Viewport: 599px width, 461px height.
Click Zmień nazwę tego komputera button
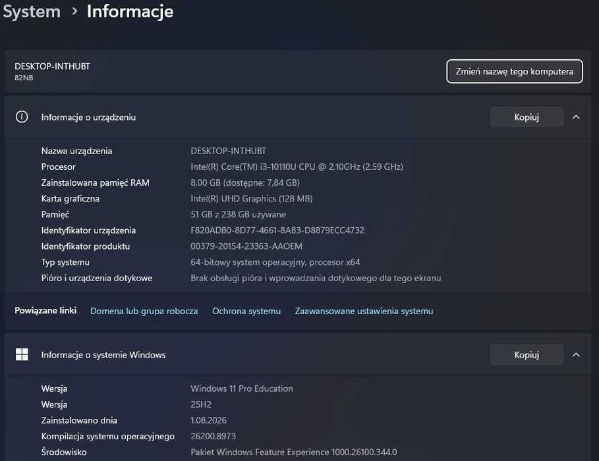point(515,71)
